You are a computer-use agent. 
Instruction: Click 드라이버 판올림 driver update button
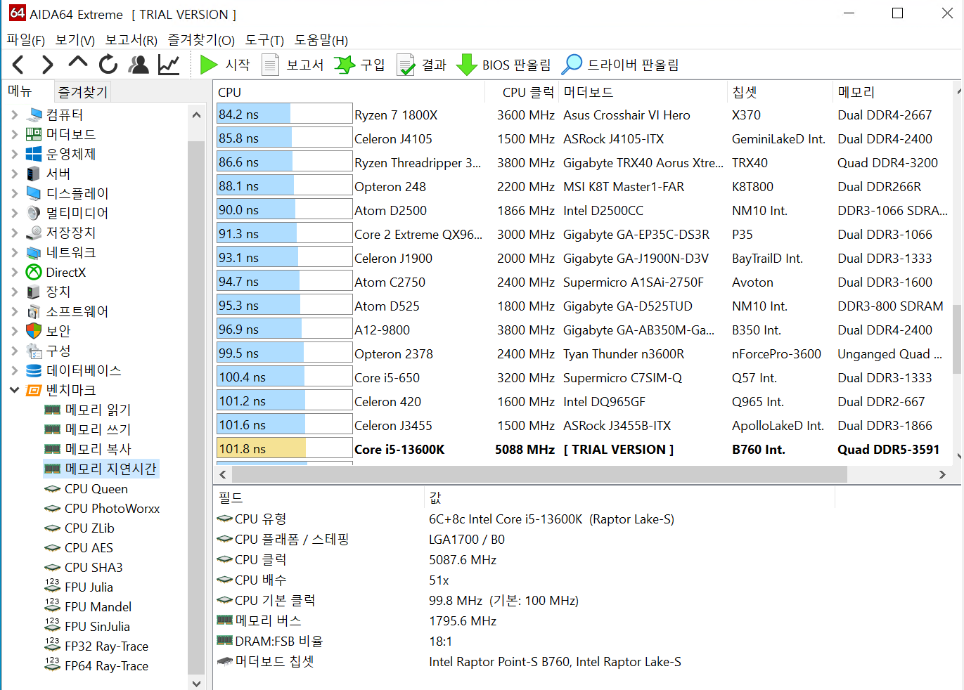point(620,65)
